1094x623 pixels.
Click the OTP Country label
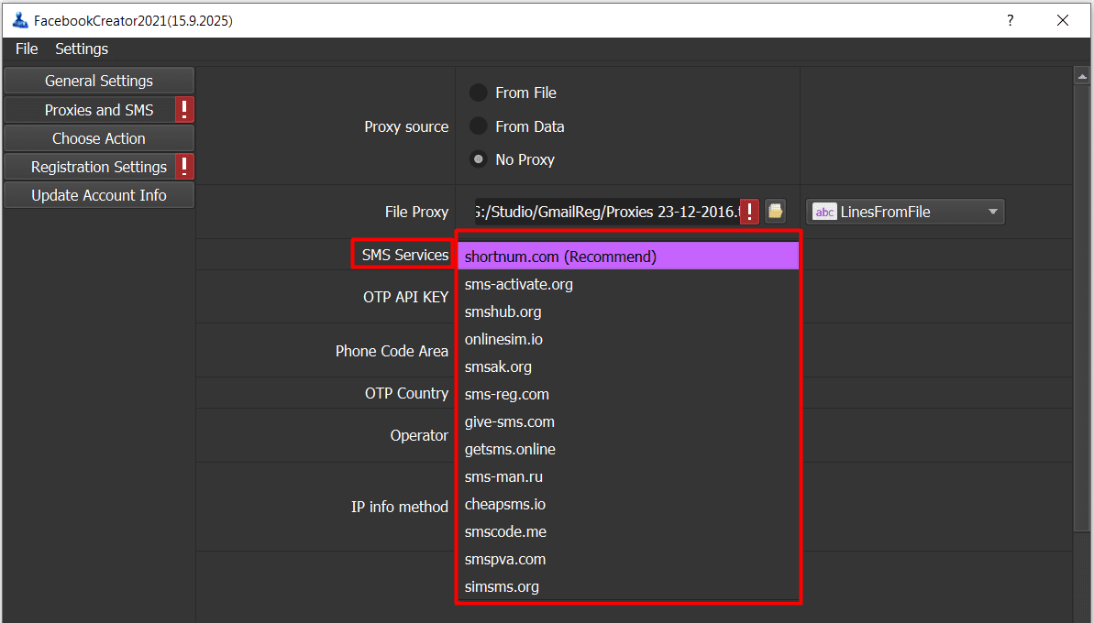tap(406, 394)
